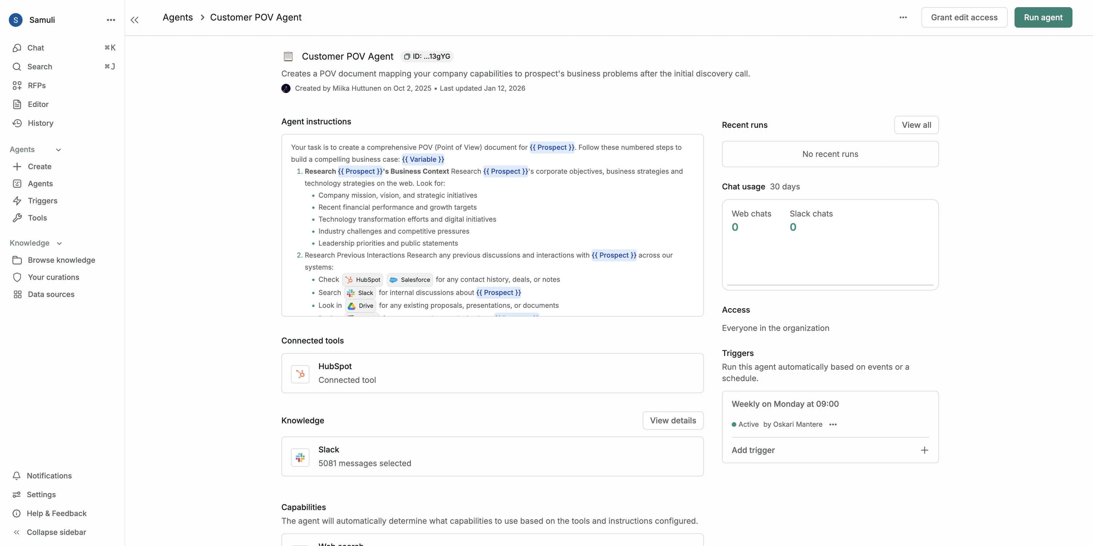View details of Slack knowledge
1093x546 pixels.
673,420
